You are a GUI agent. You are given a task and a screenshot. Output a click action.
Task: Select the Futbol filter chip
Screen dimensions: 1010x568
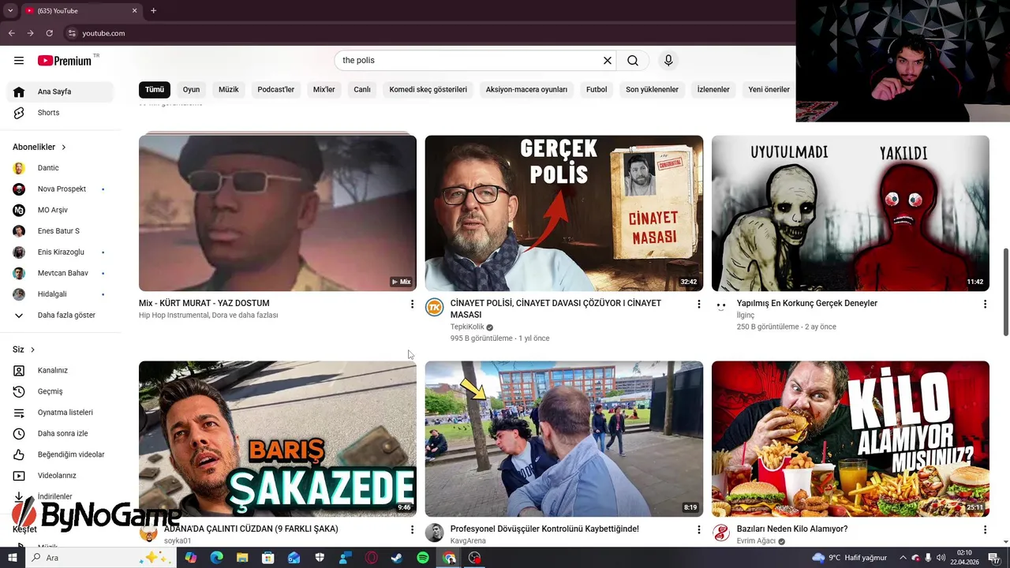(597, 90)
